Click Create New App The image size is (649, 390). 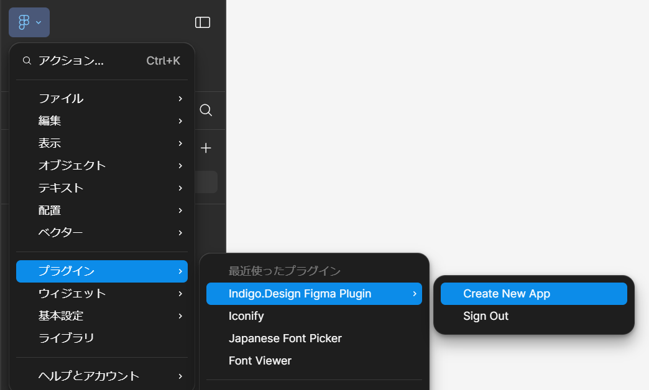coord(534,294)
